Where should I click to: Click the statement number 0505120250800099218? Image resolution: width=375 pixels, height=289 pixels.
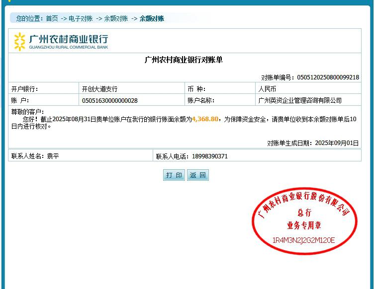[x=328, y=77]
